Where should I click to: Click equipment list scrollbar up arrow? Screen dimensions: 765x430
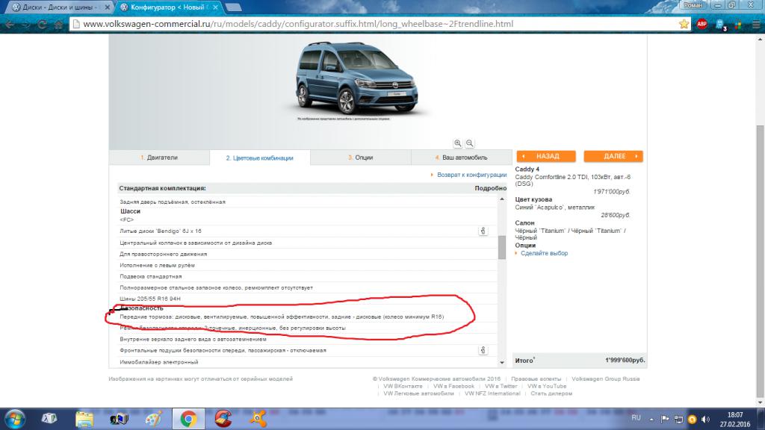click(502, 199)
